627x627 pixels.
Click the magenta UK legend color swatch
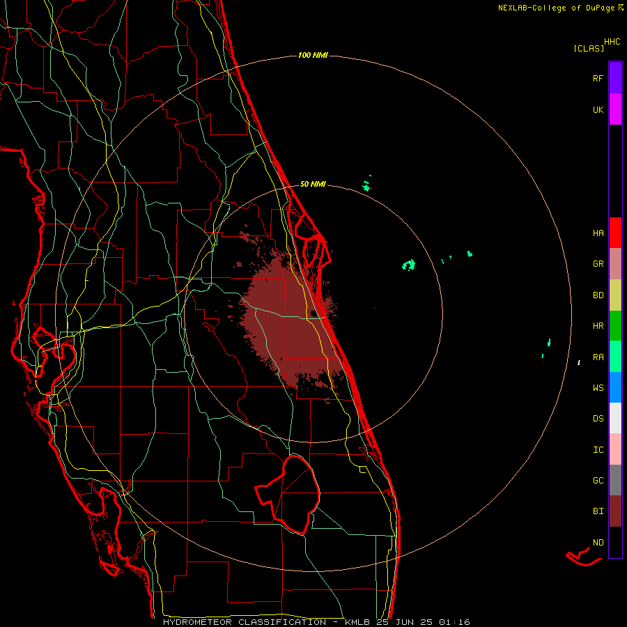[615, 109]
